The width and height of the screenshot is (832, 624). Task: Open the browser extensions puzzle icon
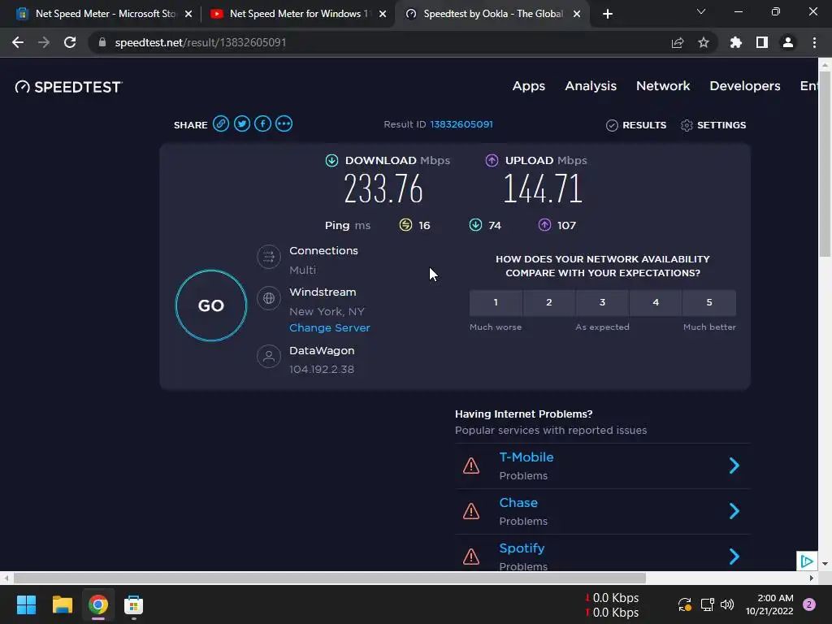(736, 42)
